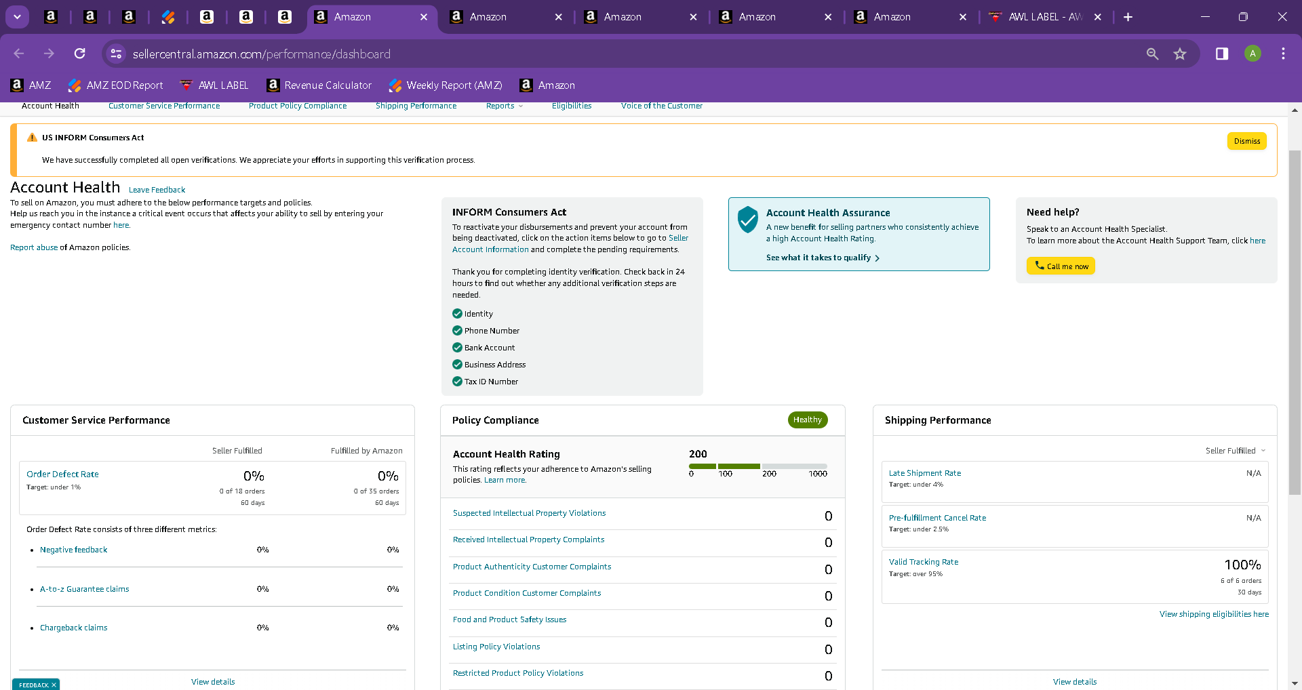This screenshot has width=1302, height=690.
Task: Open Suspected Intellectual Property Violations
Action: coord(530,513)
